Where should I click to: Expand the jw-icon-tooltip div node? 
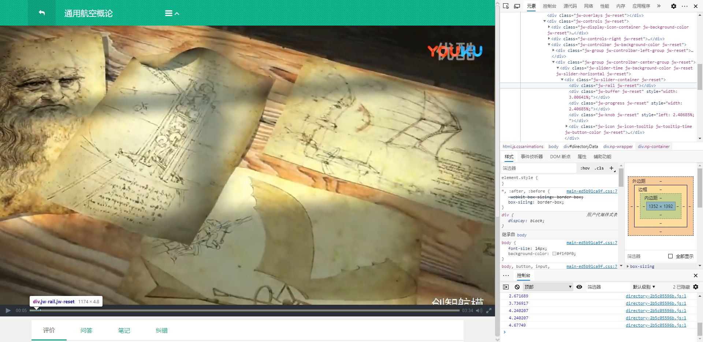pyautogui.click(x=566, y=126)
